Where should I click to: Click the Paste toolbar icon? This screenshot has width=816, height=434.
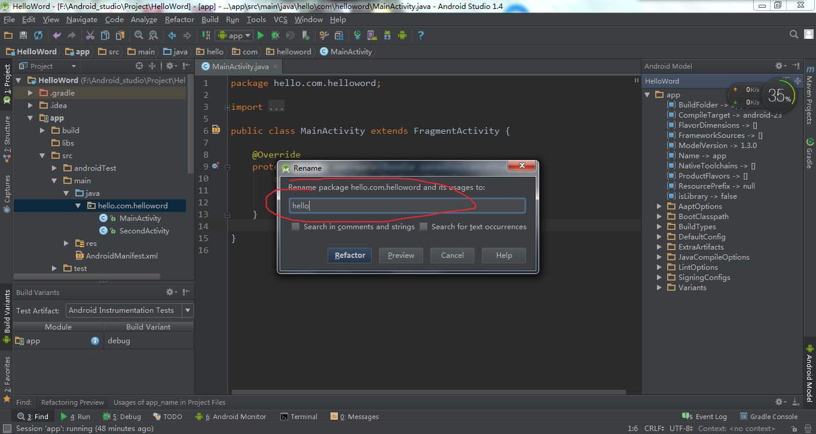pos(119,36)
